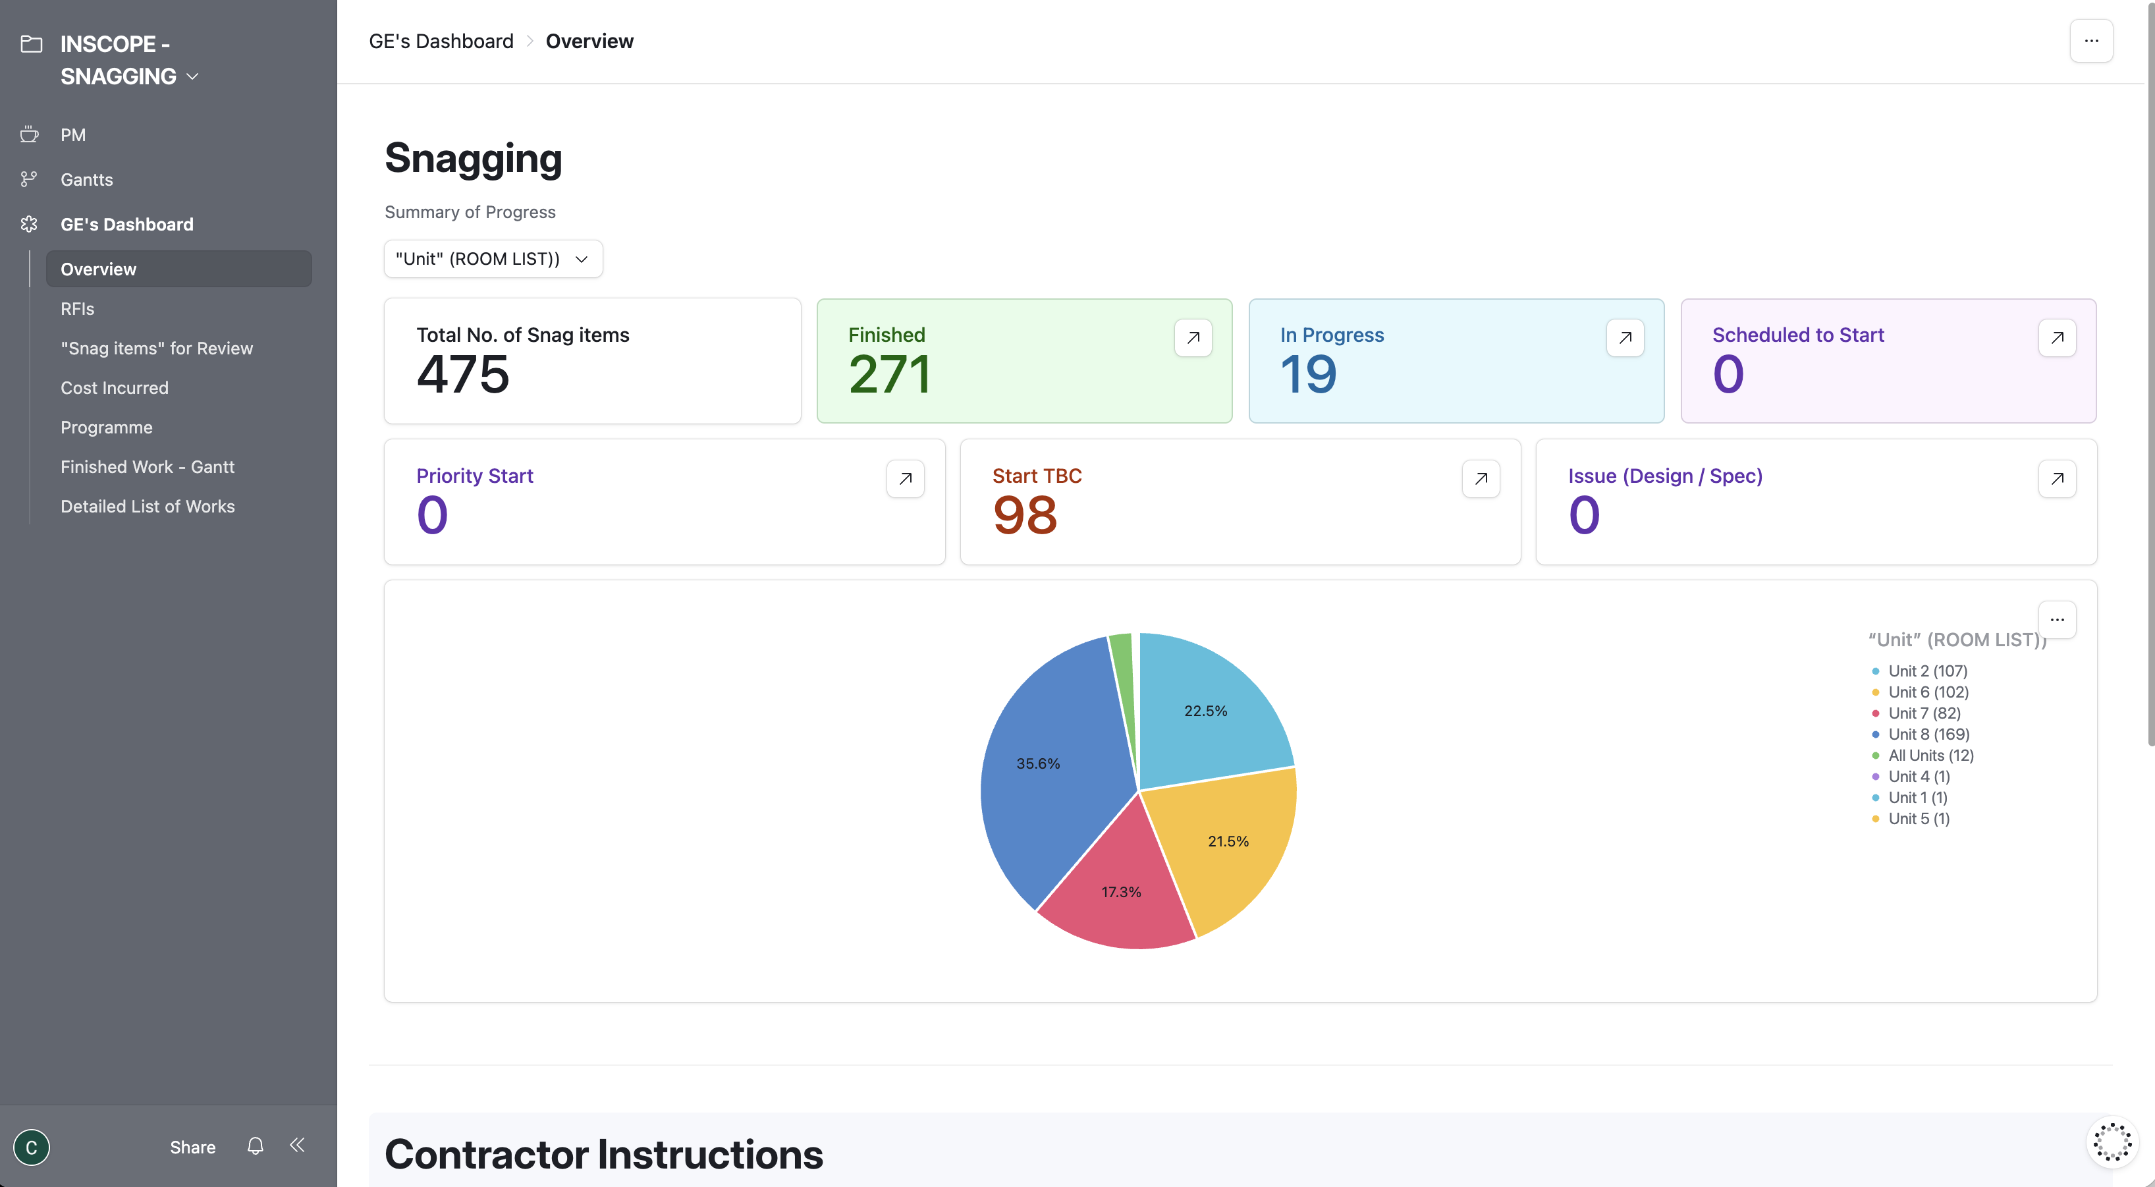Open Finished card expand arrow
Viewport: 2155px width, 1187px height.
coord(1193,338)
